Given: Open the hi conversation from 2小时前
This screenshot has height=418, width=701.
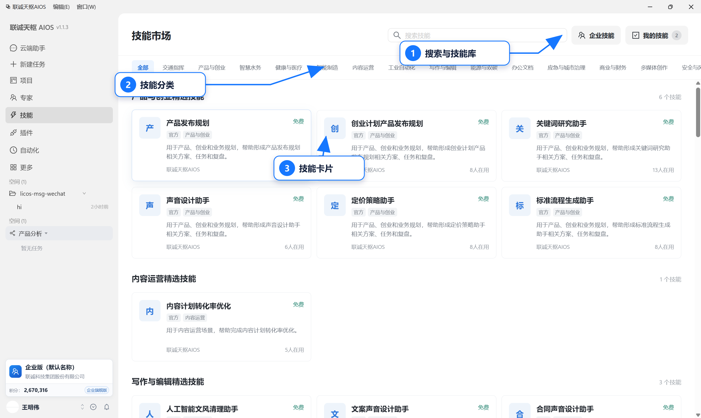Looking at the screenshot, I should click(59, 207).
